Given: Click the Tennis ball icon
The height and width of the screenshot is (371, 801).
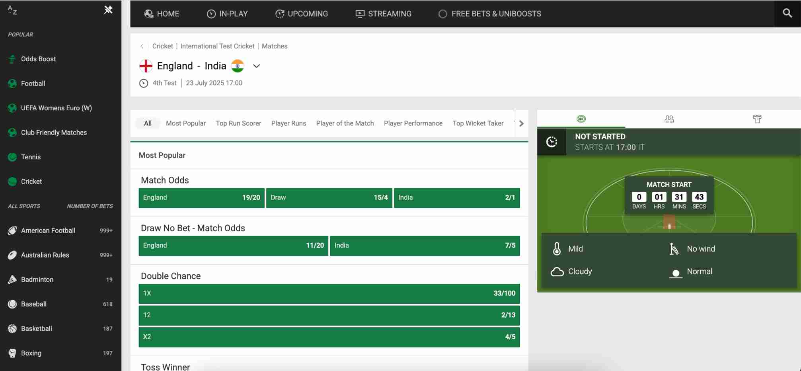Looking at the screenshot, I should click(12, 157).
